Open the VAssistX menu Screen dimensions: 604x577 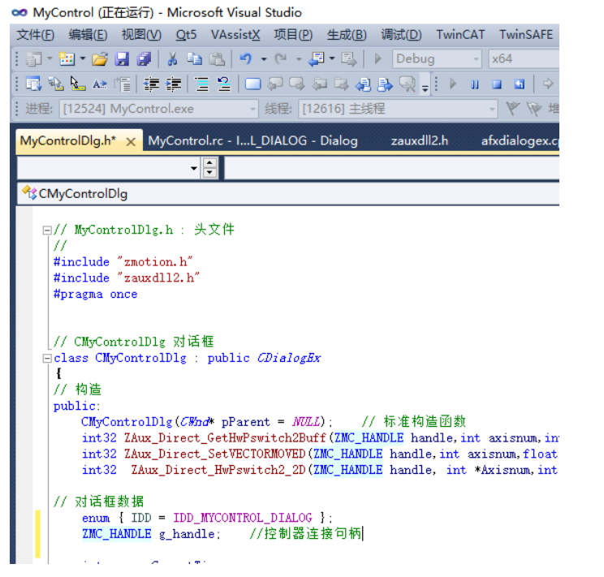(235, 35)
